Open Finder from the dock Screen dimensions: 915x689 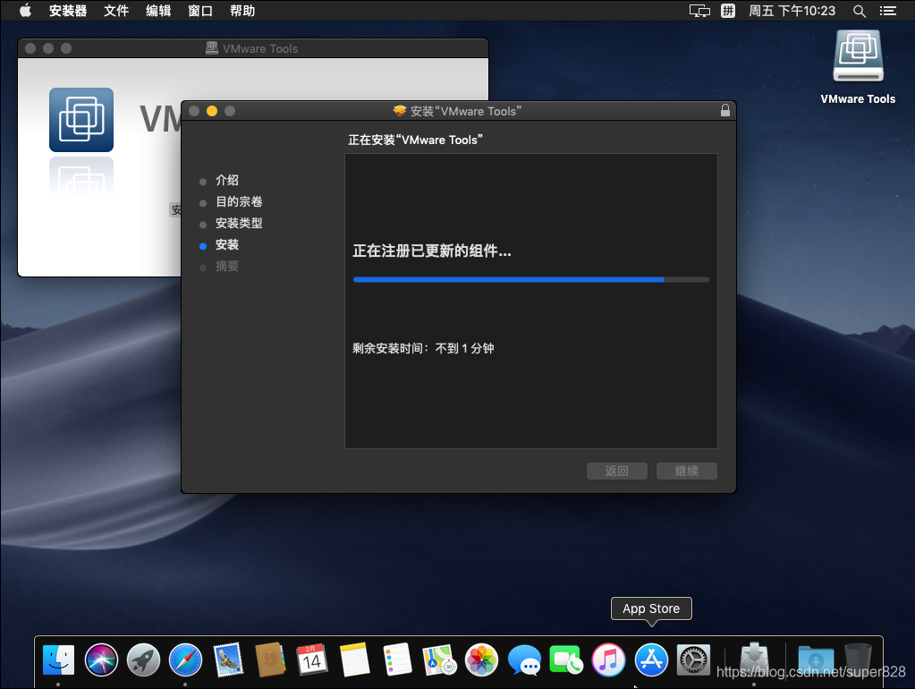58,659
